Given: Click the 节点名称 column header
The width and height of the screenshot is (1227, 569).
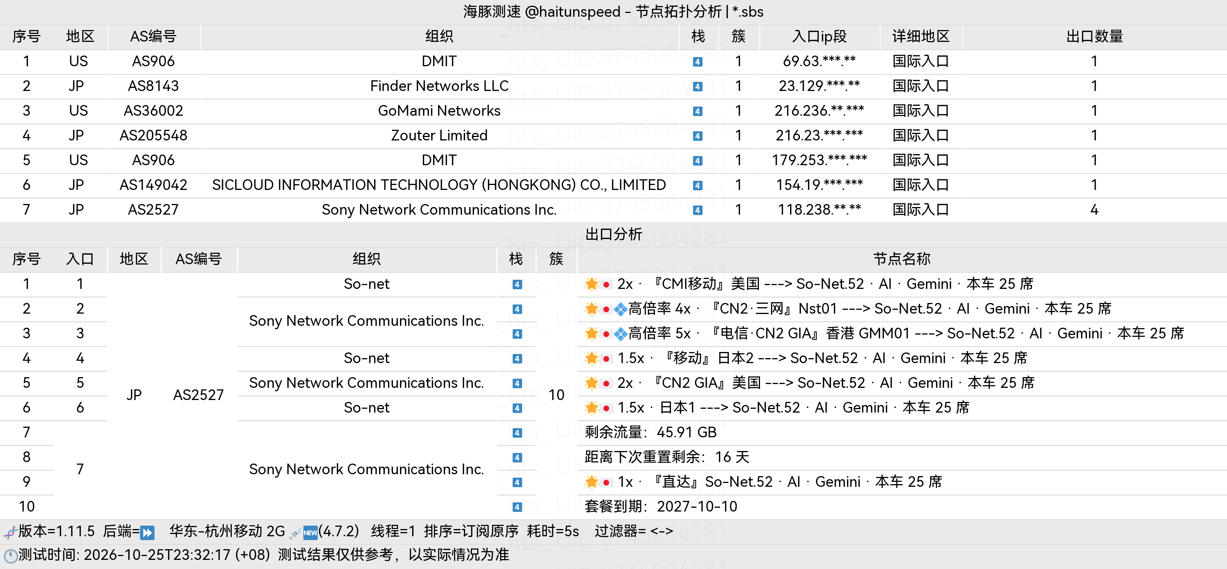Looking at the screenshot, I should [x=901, y=258].
